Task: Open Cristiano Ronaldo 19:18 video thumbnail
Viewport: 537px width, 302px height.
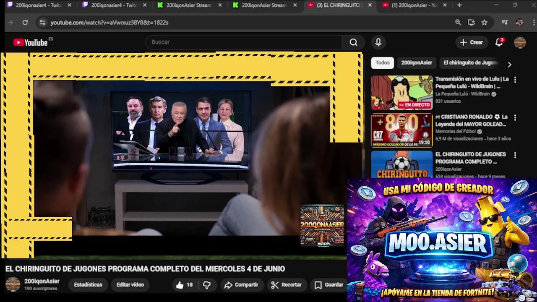Action: tap(401, 130)
